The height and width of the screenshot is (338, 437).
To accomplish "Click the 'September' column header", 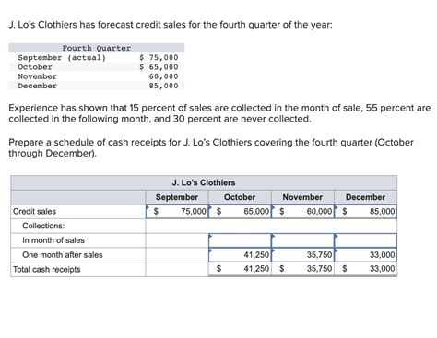I will coord(177,197).
